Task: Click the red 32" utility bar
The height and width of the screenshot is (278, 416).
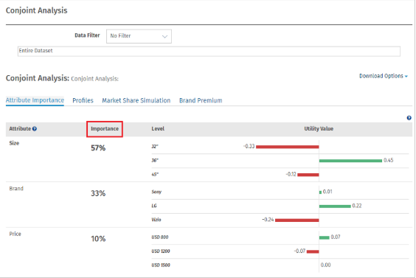Action: pos(288,147)
